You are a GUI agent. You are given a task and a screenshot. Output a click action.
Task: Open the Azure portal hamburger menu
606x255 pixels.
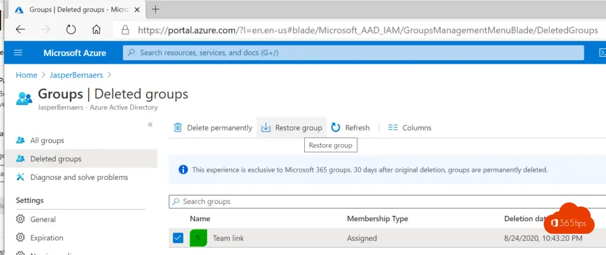[18, 53]
